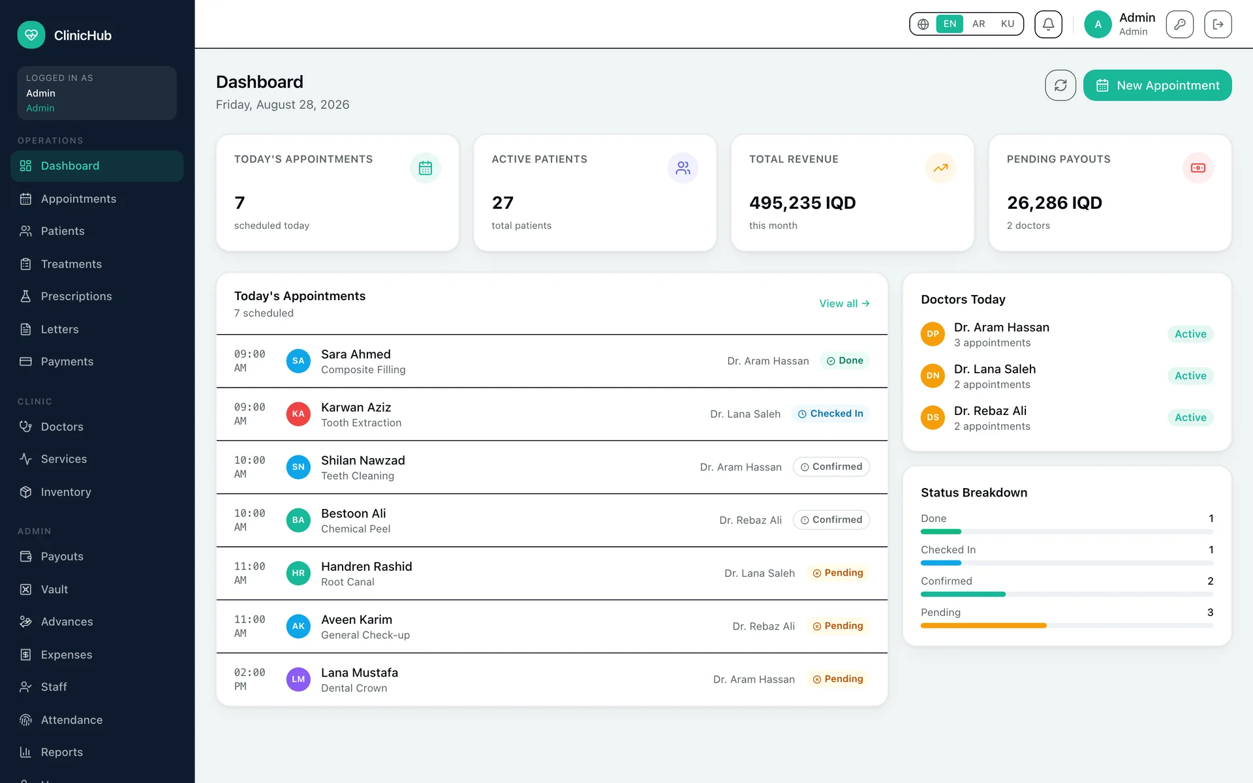Viewport: 1253px width, 783px height.
Task: Switch language to KU
Action: [x=1008, y=24]
